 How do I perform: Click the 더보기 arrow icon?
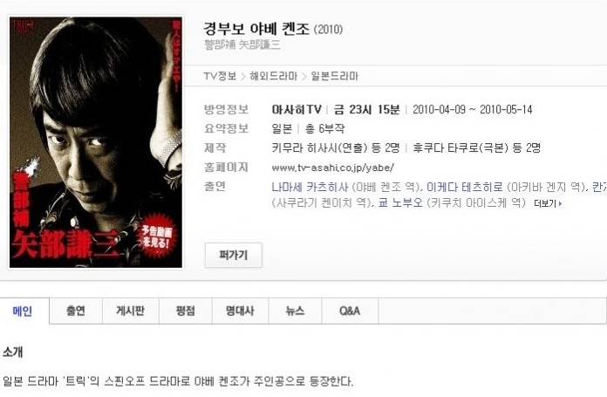[x=560, y=203]
